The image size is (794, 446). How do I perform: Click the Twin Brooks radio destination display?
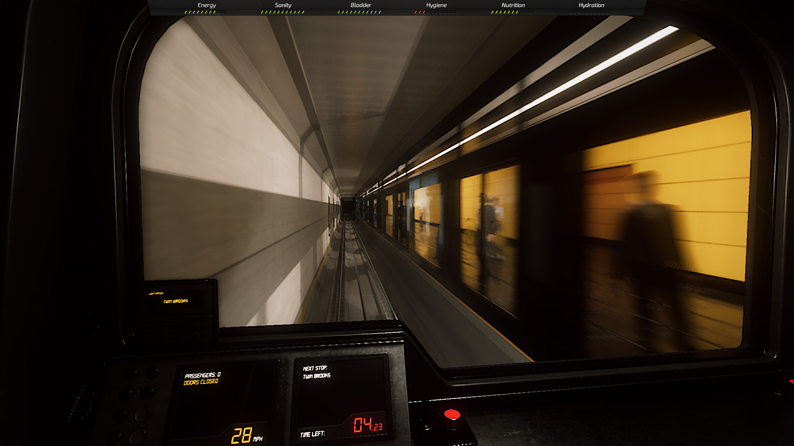click(176, 301)
